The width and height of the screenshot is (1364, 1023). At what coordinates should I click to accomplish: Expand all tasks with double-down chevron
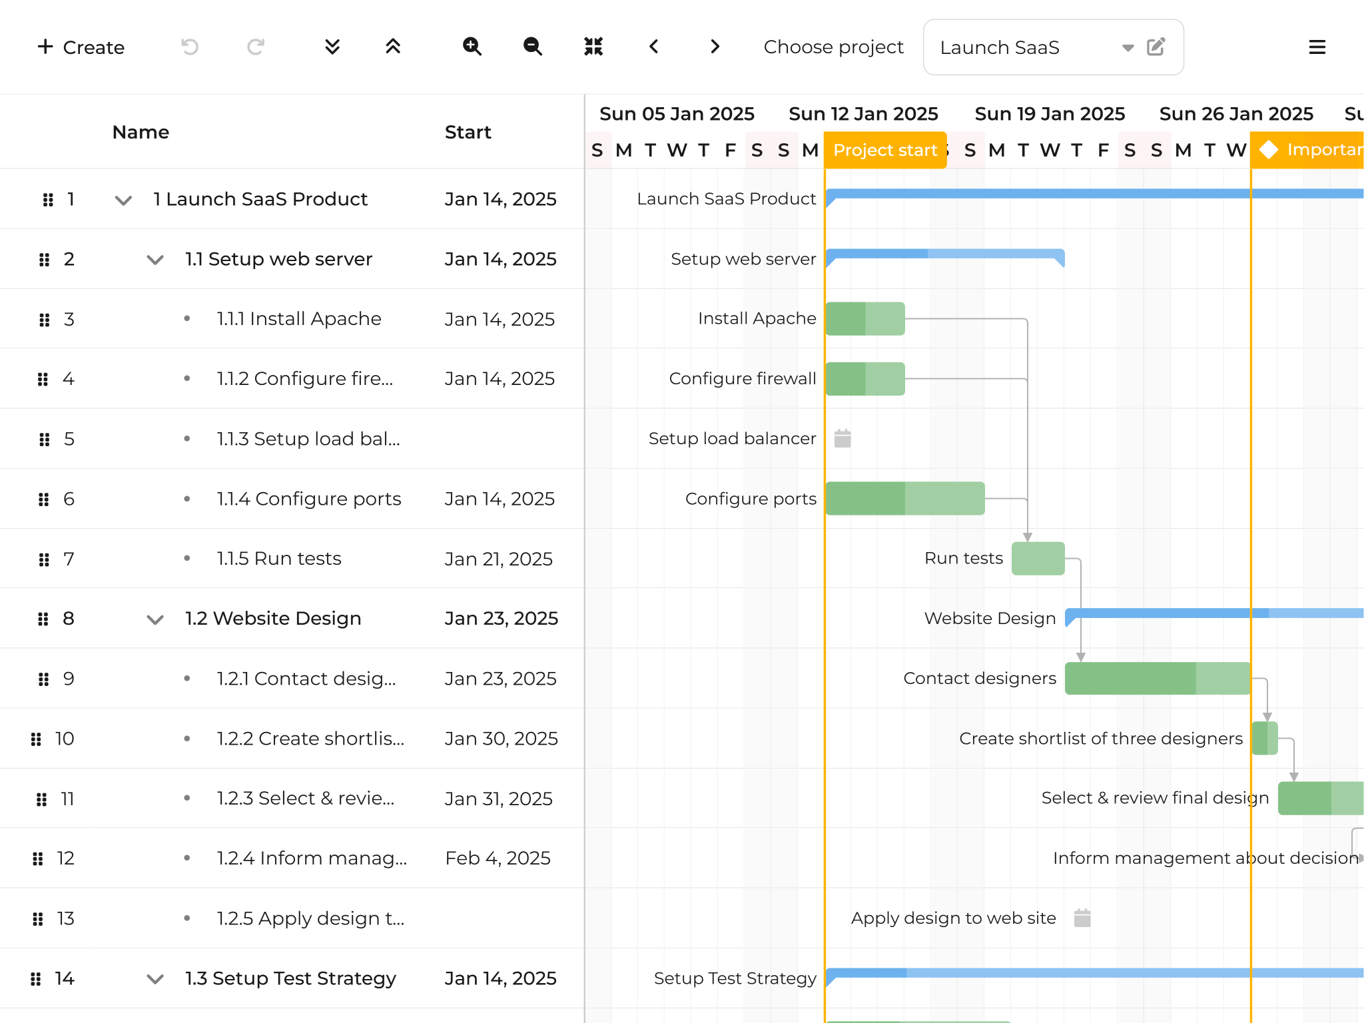[x=332, y=47]
